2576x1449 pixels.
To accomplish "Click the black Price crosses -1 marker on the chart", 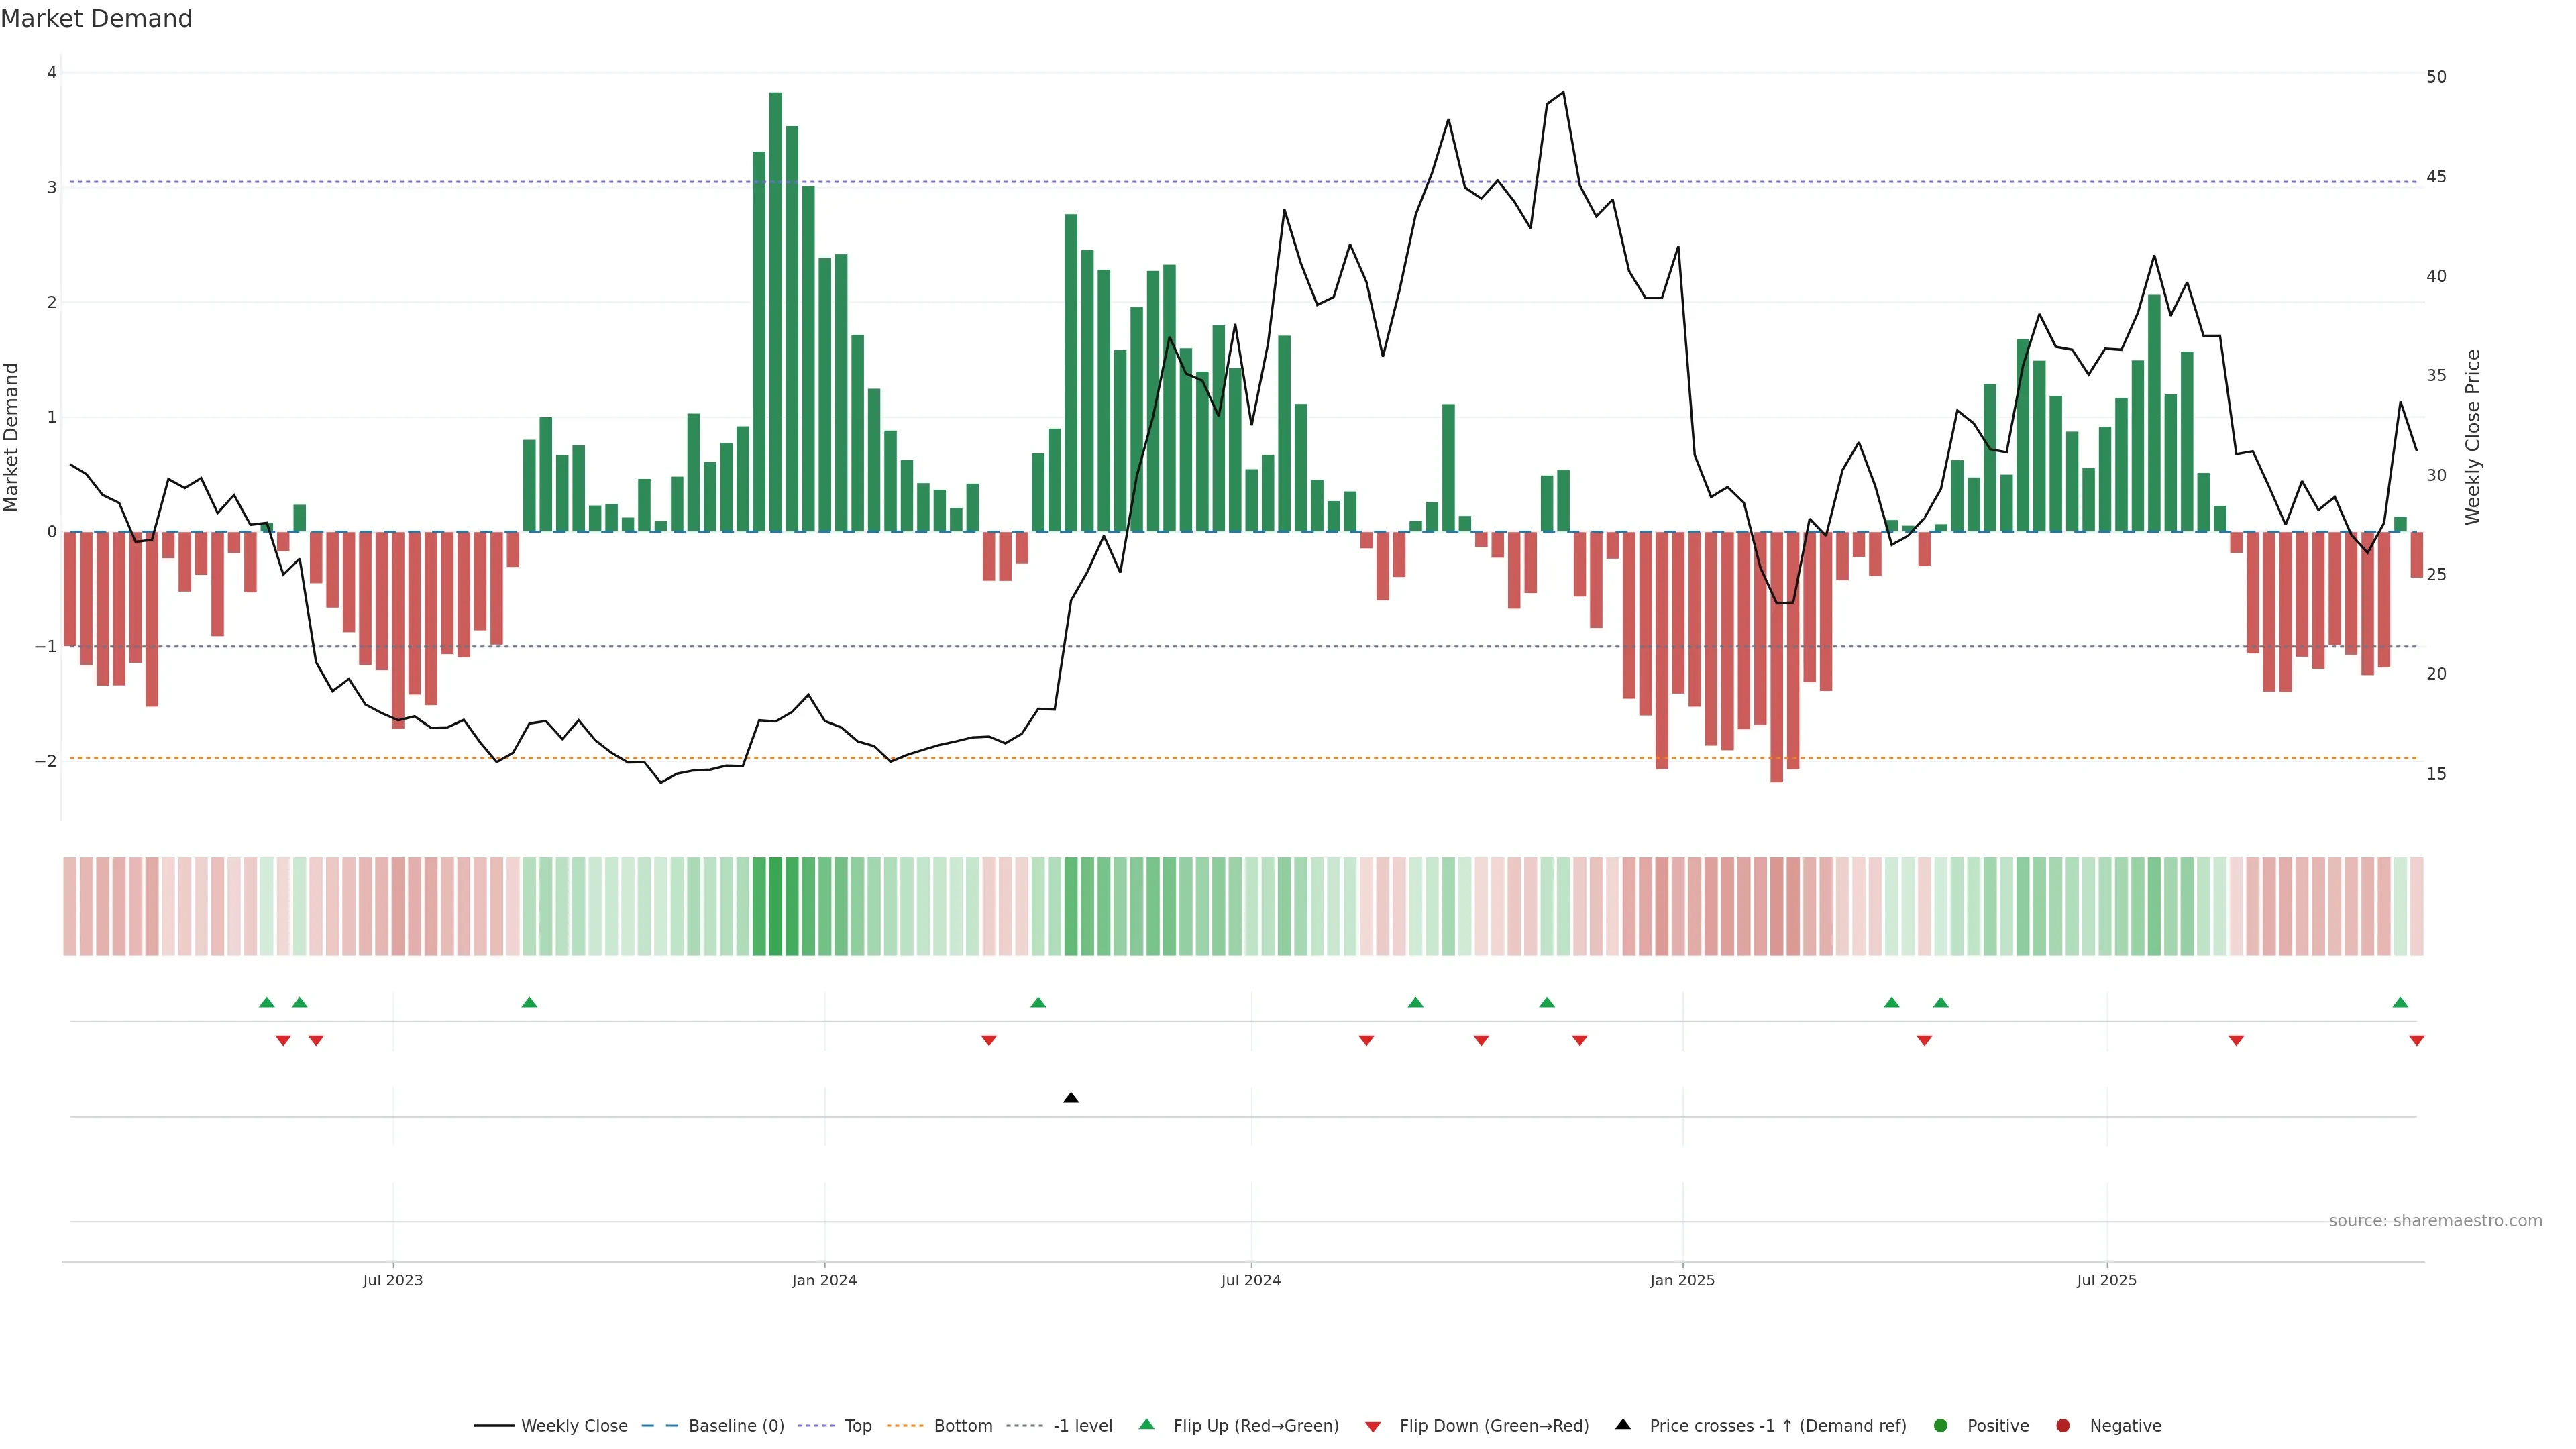I will (x=1071, y=1098).
